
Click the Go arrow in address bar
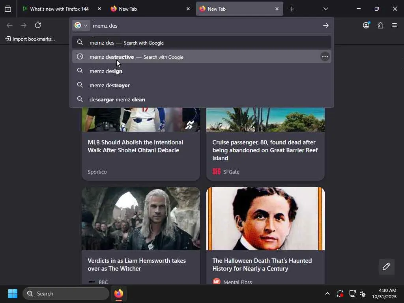[325, 25]
